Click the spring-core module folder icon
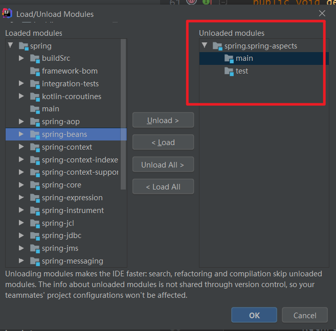The image size is (336, 331). coord(35,185)
